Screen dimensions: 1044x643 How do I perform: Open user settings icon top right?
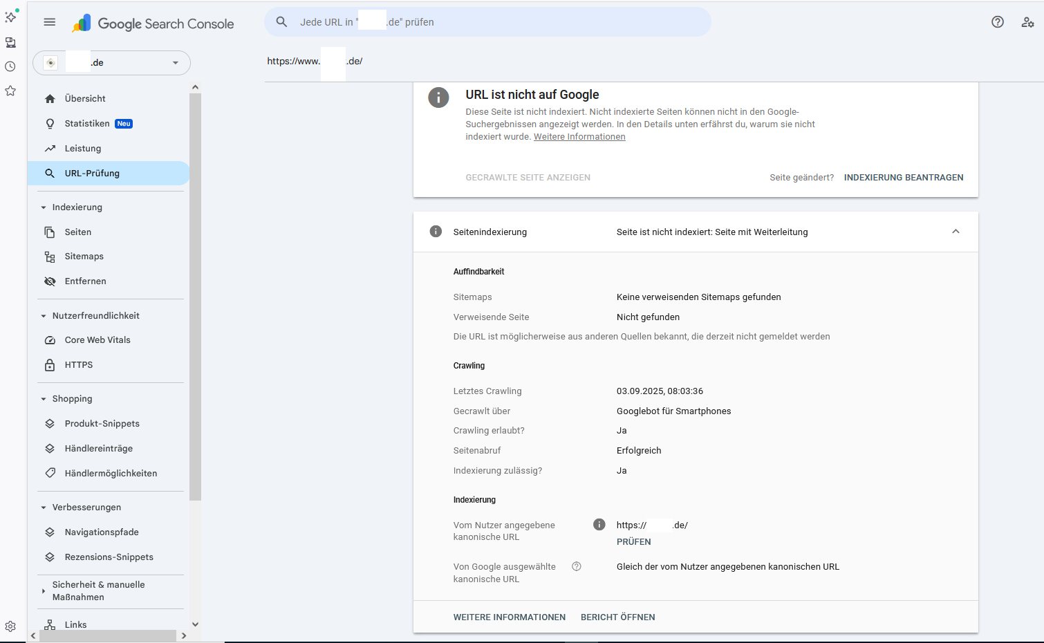[x=1027, y=22]
